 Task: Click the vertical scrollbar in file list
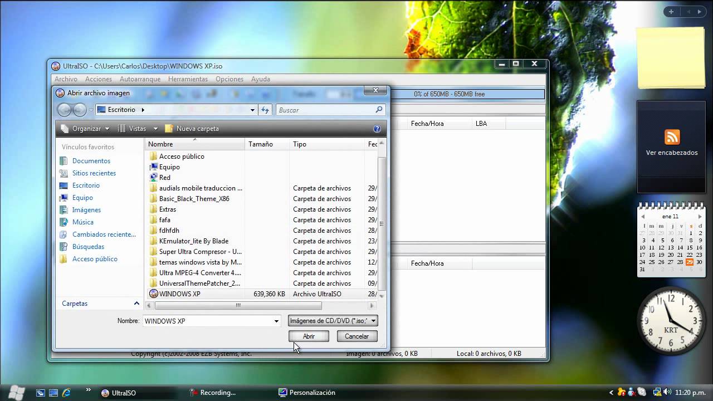[382, 224]
